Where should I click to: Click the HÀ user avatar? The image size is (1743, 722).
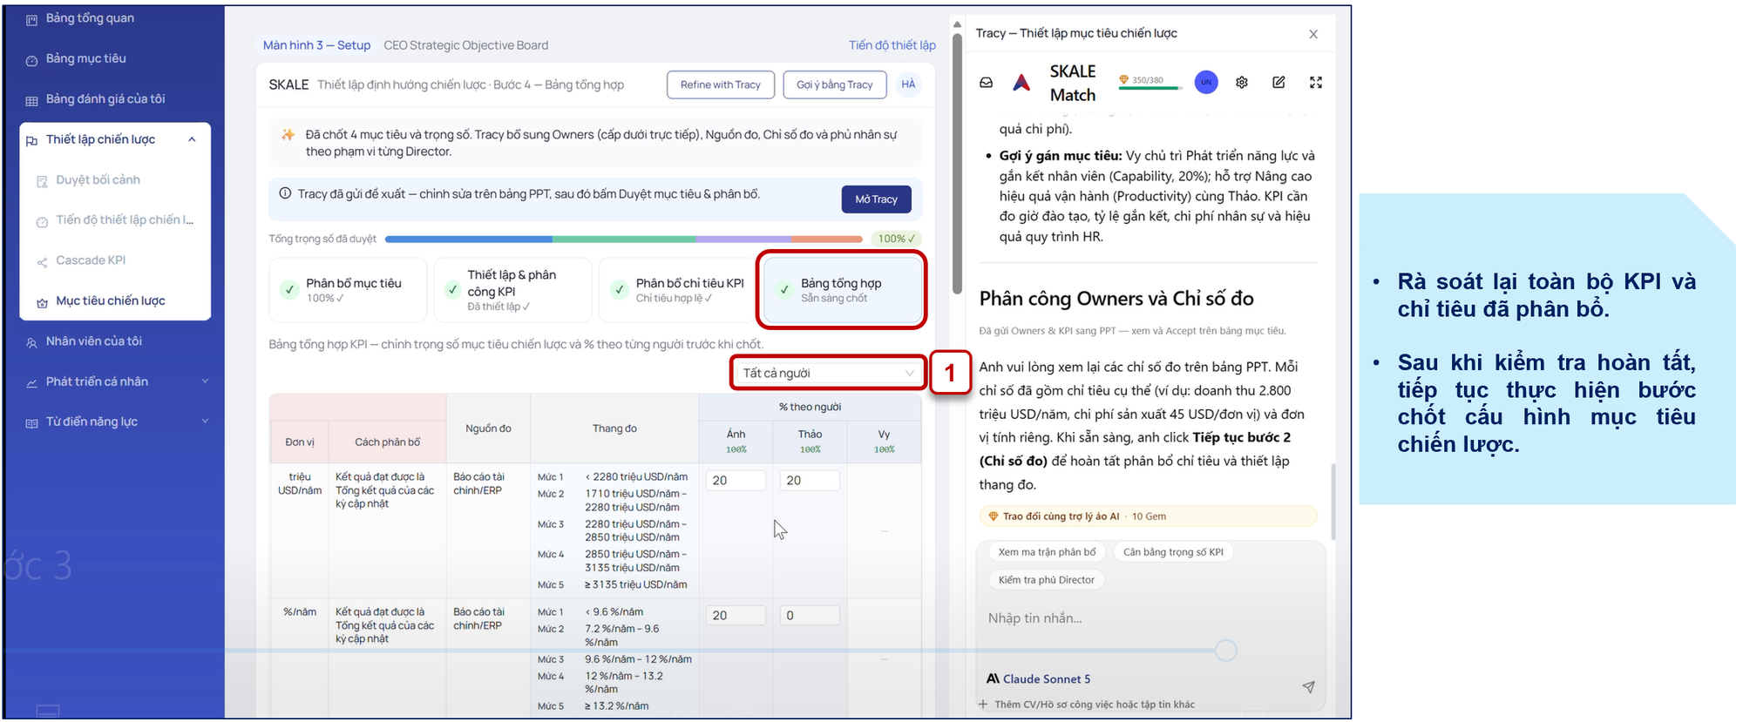[x=909, y=84]
